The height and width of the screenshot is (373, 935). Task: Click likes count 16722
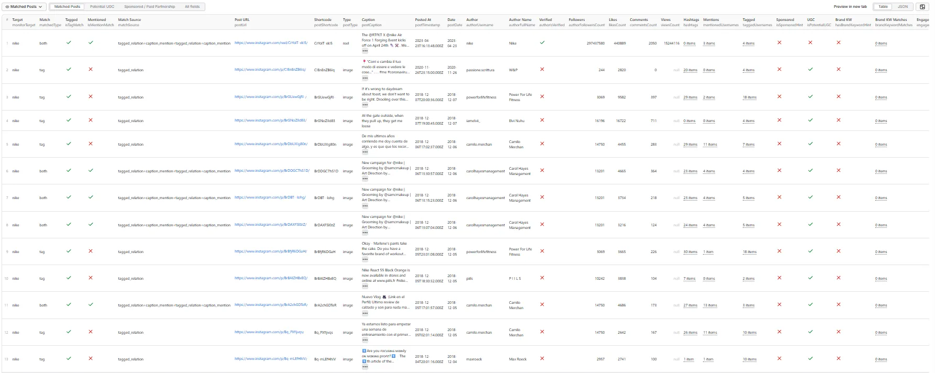tap(621, 121)
